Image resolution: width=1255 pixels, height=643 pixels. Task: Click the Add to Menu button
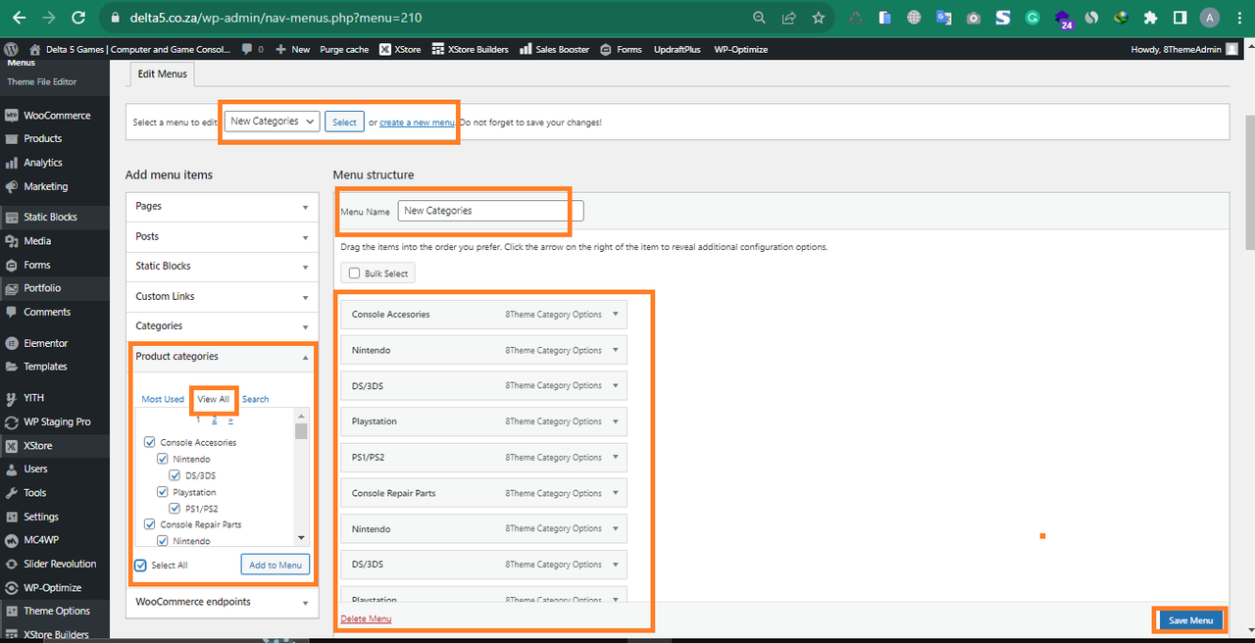click(276, 565)
